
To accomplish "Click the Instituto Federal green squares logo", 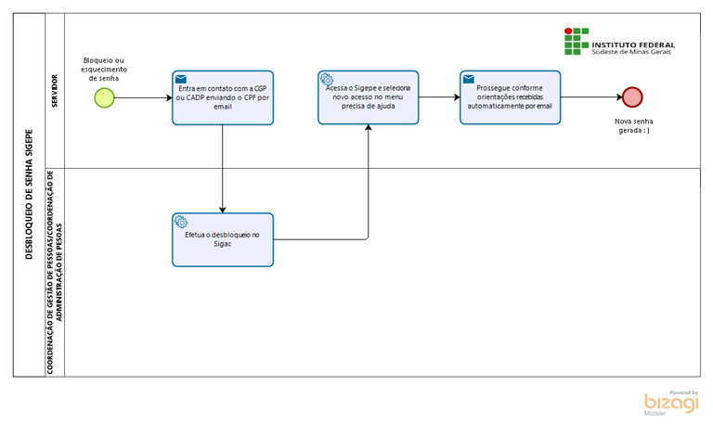I will (x=577, y=42).
